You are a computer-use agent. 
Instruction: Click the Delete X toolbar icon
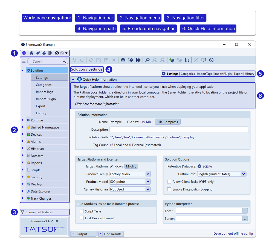pos(114,60)
